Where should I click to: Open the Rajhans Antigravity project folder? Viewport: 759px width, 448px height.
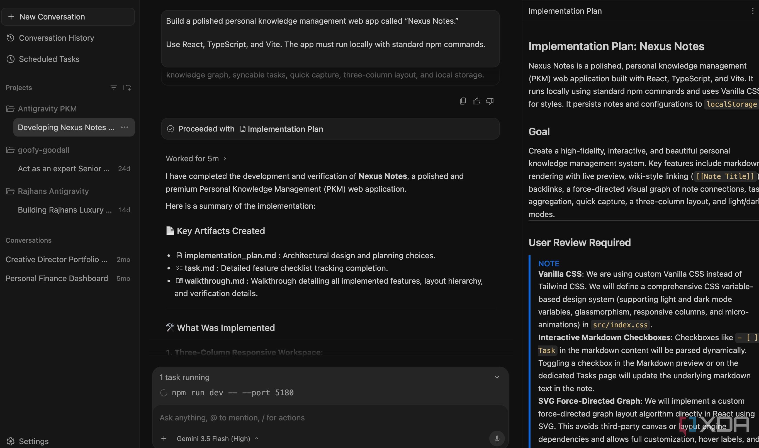pos(53,191)
